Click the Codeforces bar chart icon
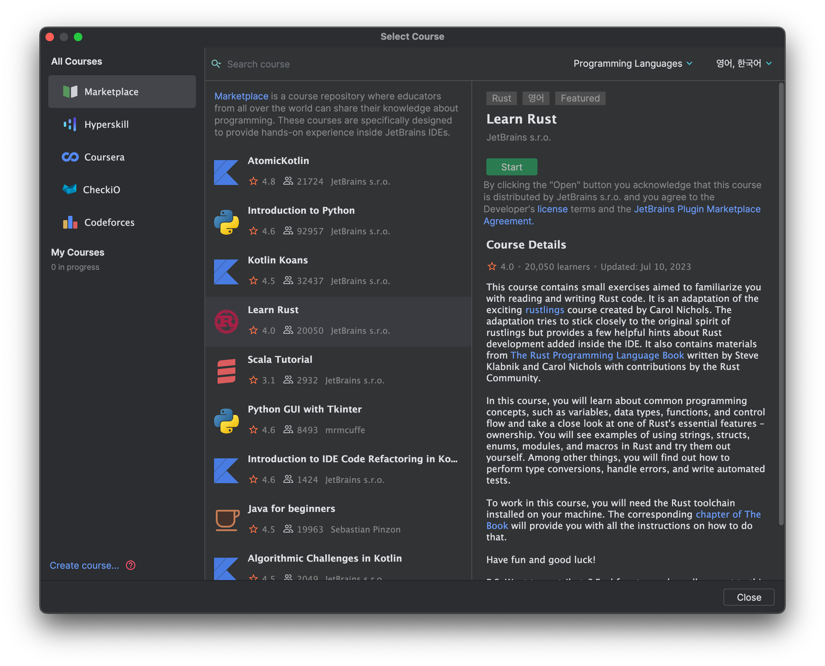825x666 pixels. [x=70, y=222]
